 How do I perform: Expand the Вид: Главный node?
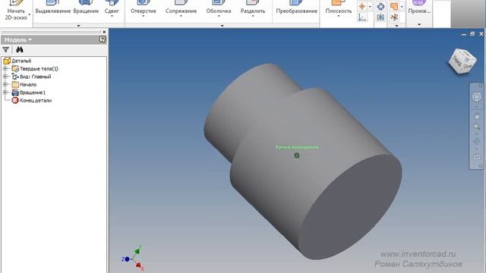(5, 77)
